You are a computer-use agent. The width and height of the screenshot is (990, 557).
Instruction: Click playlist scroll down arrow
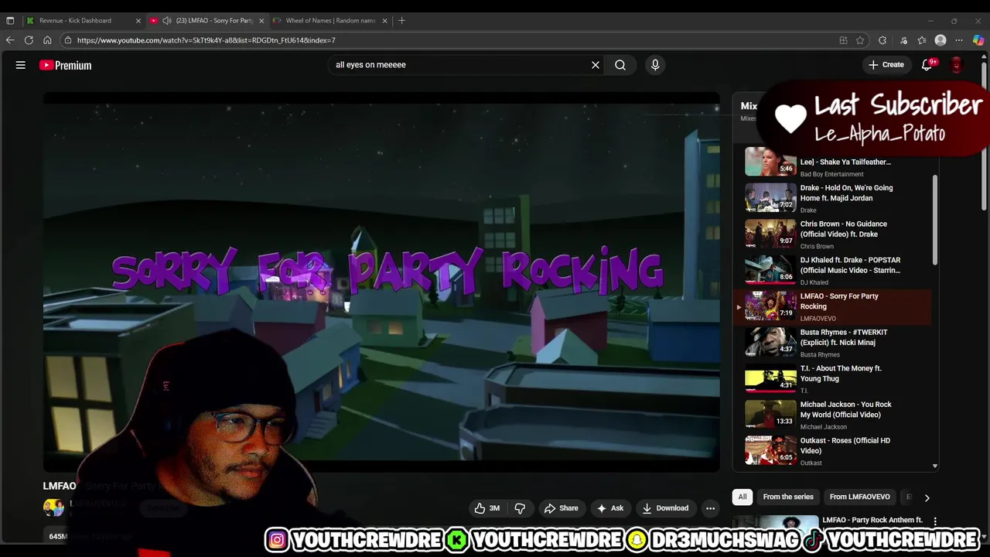pos(935,466)
